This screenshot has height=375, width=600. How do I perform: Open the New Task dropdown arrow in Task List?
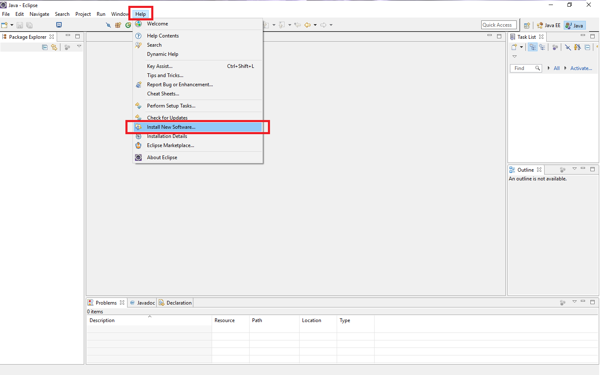(x=521, y=47)
